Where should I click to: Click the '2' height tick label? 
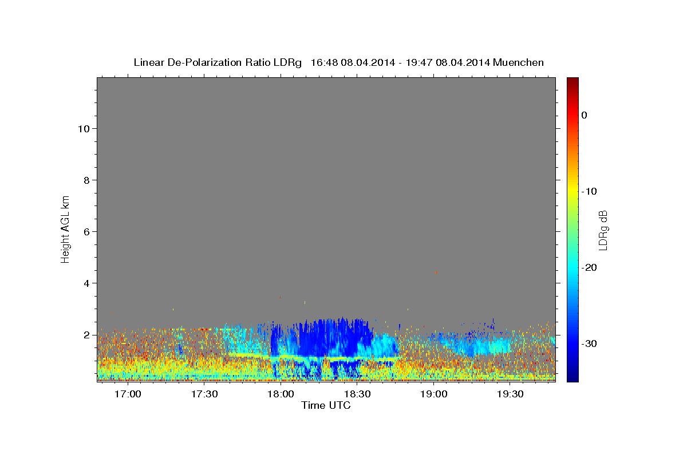[x=86, y=334]
